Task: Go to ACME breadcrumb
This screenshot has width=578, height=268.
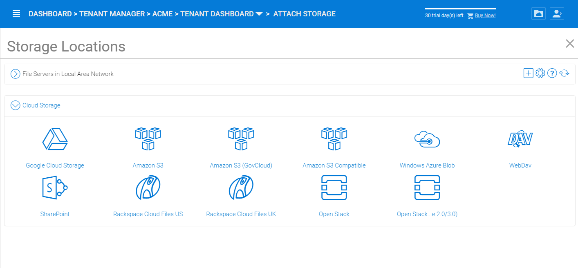Action: coord(162,14)
